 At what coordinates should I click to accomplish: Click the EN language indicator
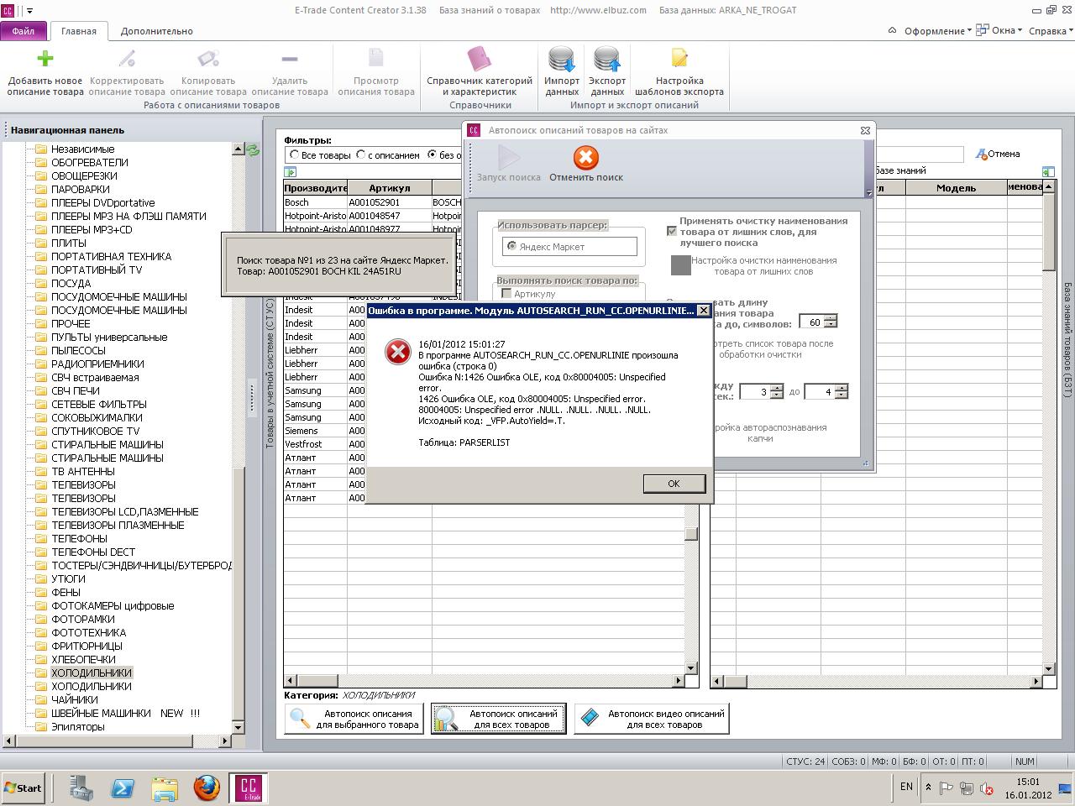906,788
